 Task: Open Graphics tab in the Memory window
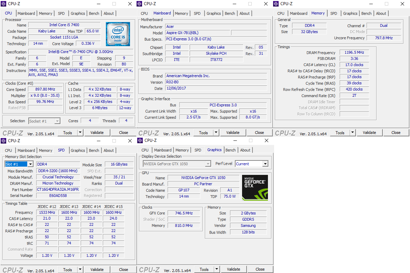pos(350,13)
